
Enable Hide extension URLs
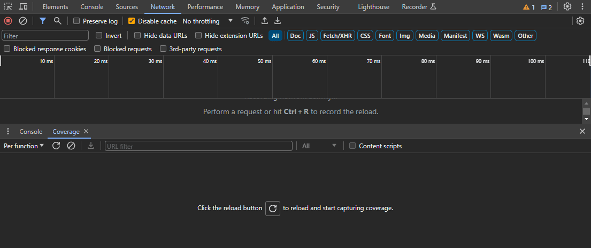tap(198, 36)
